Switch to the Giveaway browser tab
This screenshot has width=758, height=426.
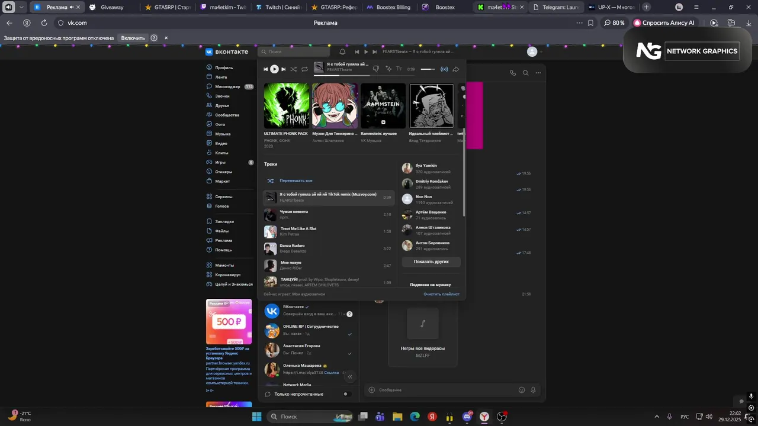point(112,7)
